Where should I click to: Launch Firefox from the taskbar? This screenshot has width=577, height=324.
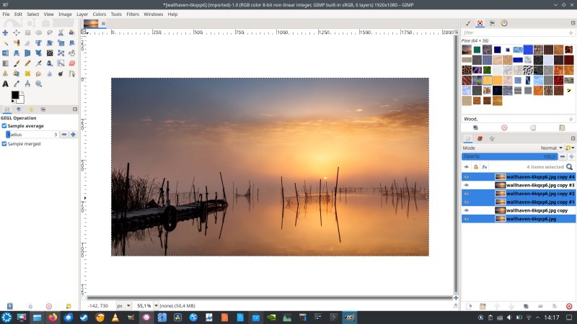click(53, 318)
